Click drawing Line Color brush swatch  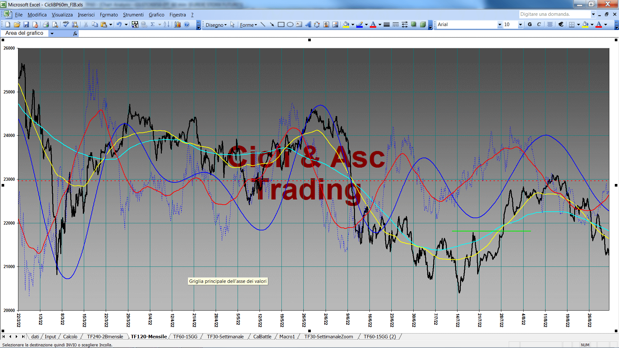[x=360, y=24]
